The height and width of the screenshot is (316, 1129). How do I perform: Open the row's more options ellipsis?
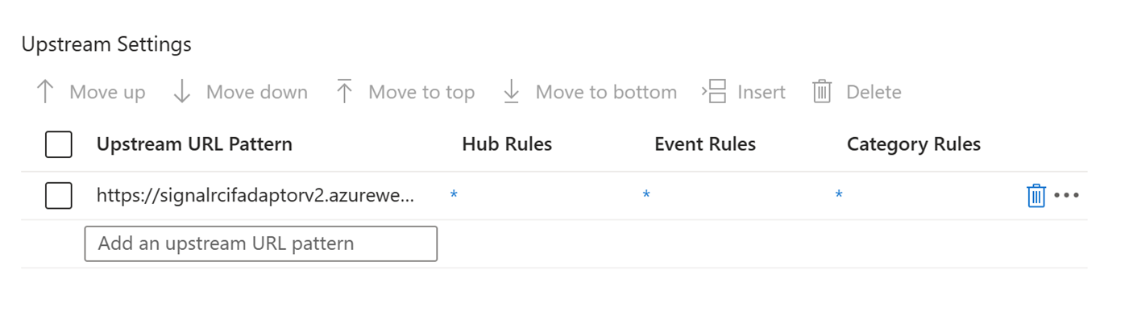point(1066,195)
